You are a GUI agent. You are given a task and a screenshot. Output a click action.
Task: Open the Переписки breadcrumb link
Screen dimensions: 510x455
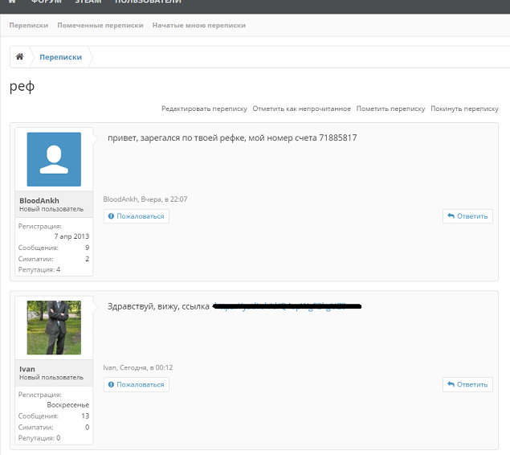pos(61,57)
